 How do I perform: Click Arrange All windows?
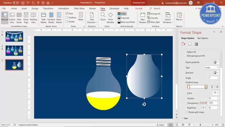[154, 14]
